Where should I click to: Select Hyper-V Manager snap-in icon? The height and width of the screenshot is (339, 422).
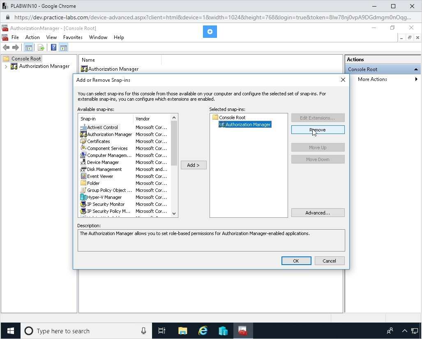coord(83,197)
